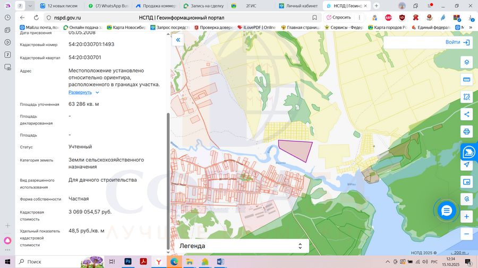478x268 pixels.
Task: Zoom out with the minus button
Action: click(467, 234)
